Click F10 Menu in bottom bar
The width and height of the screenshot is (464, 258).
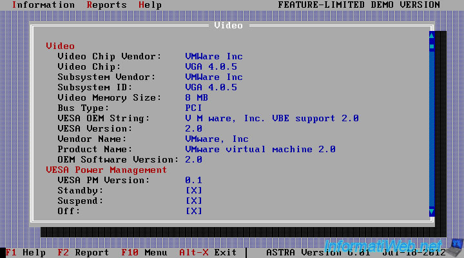(x=144, y=252)
